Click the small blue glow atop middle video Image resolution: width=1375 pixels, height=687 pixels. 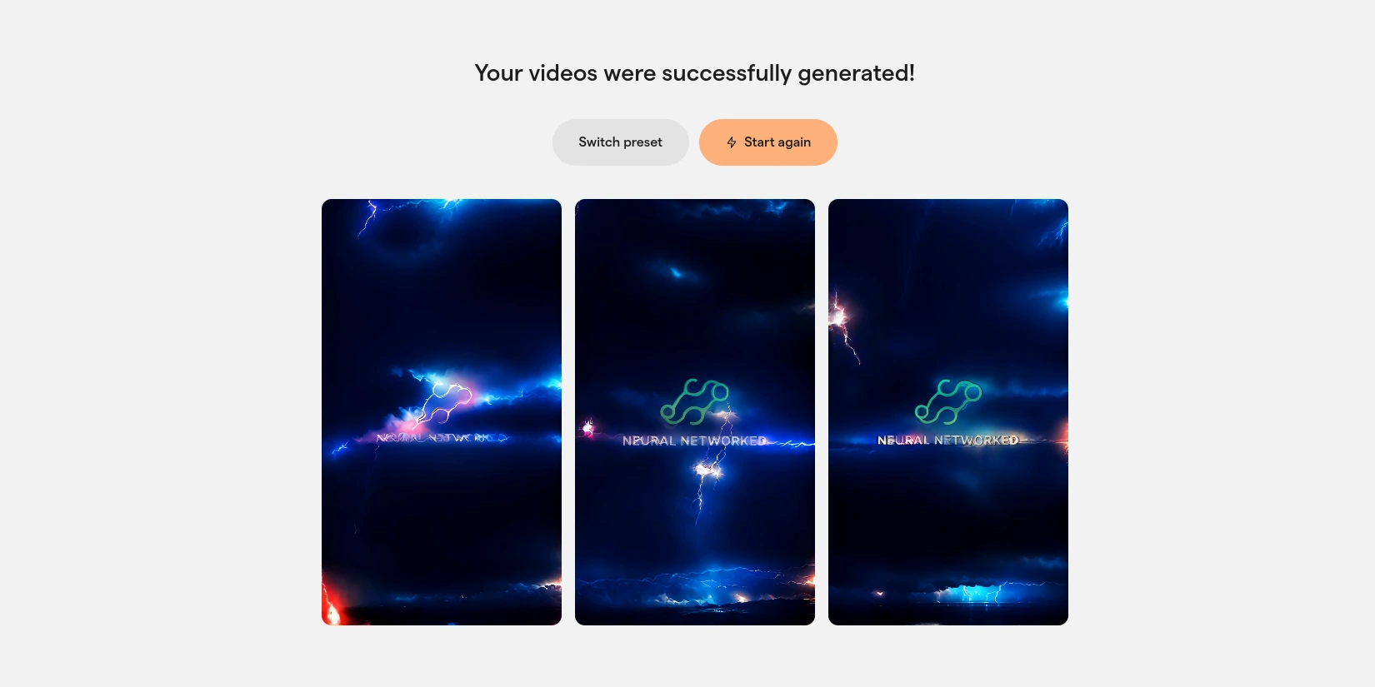(677, 272)
